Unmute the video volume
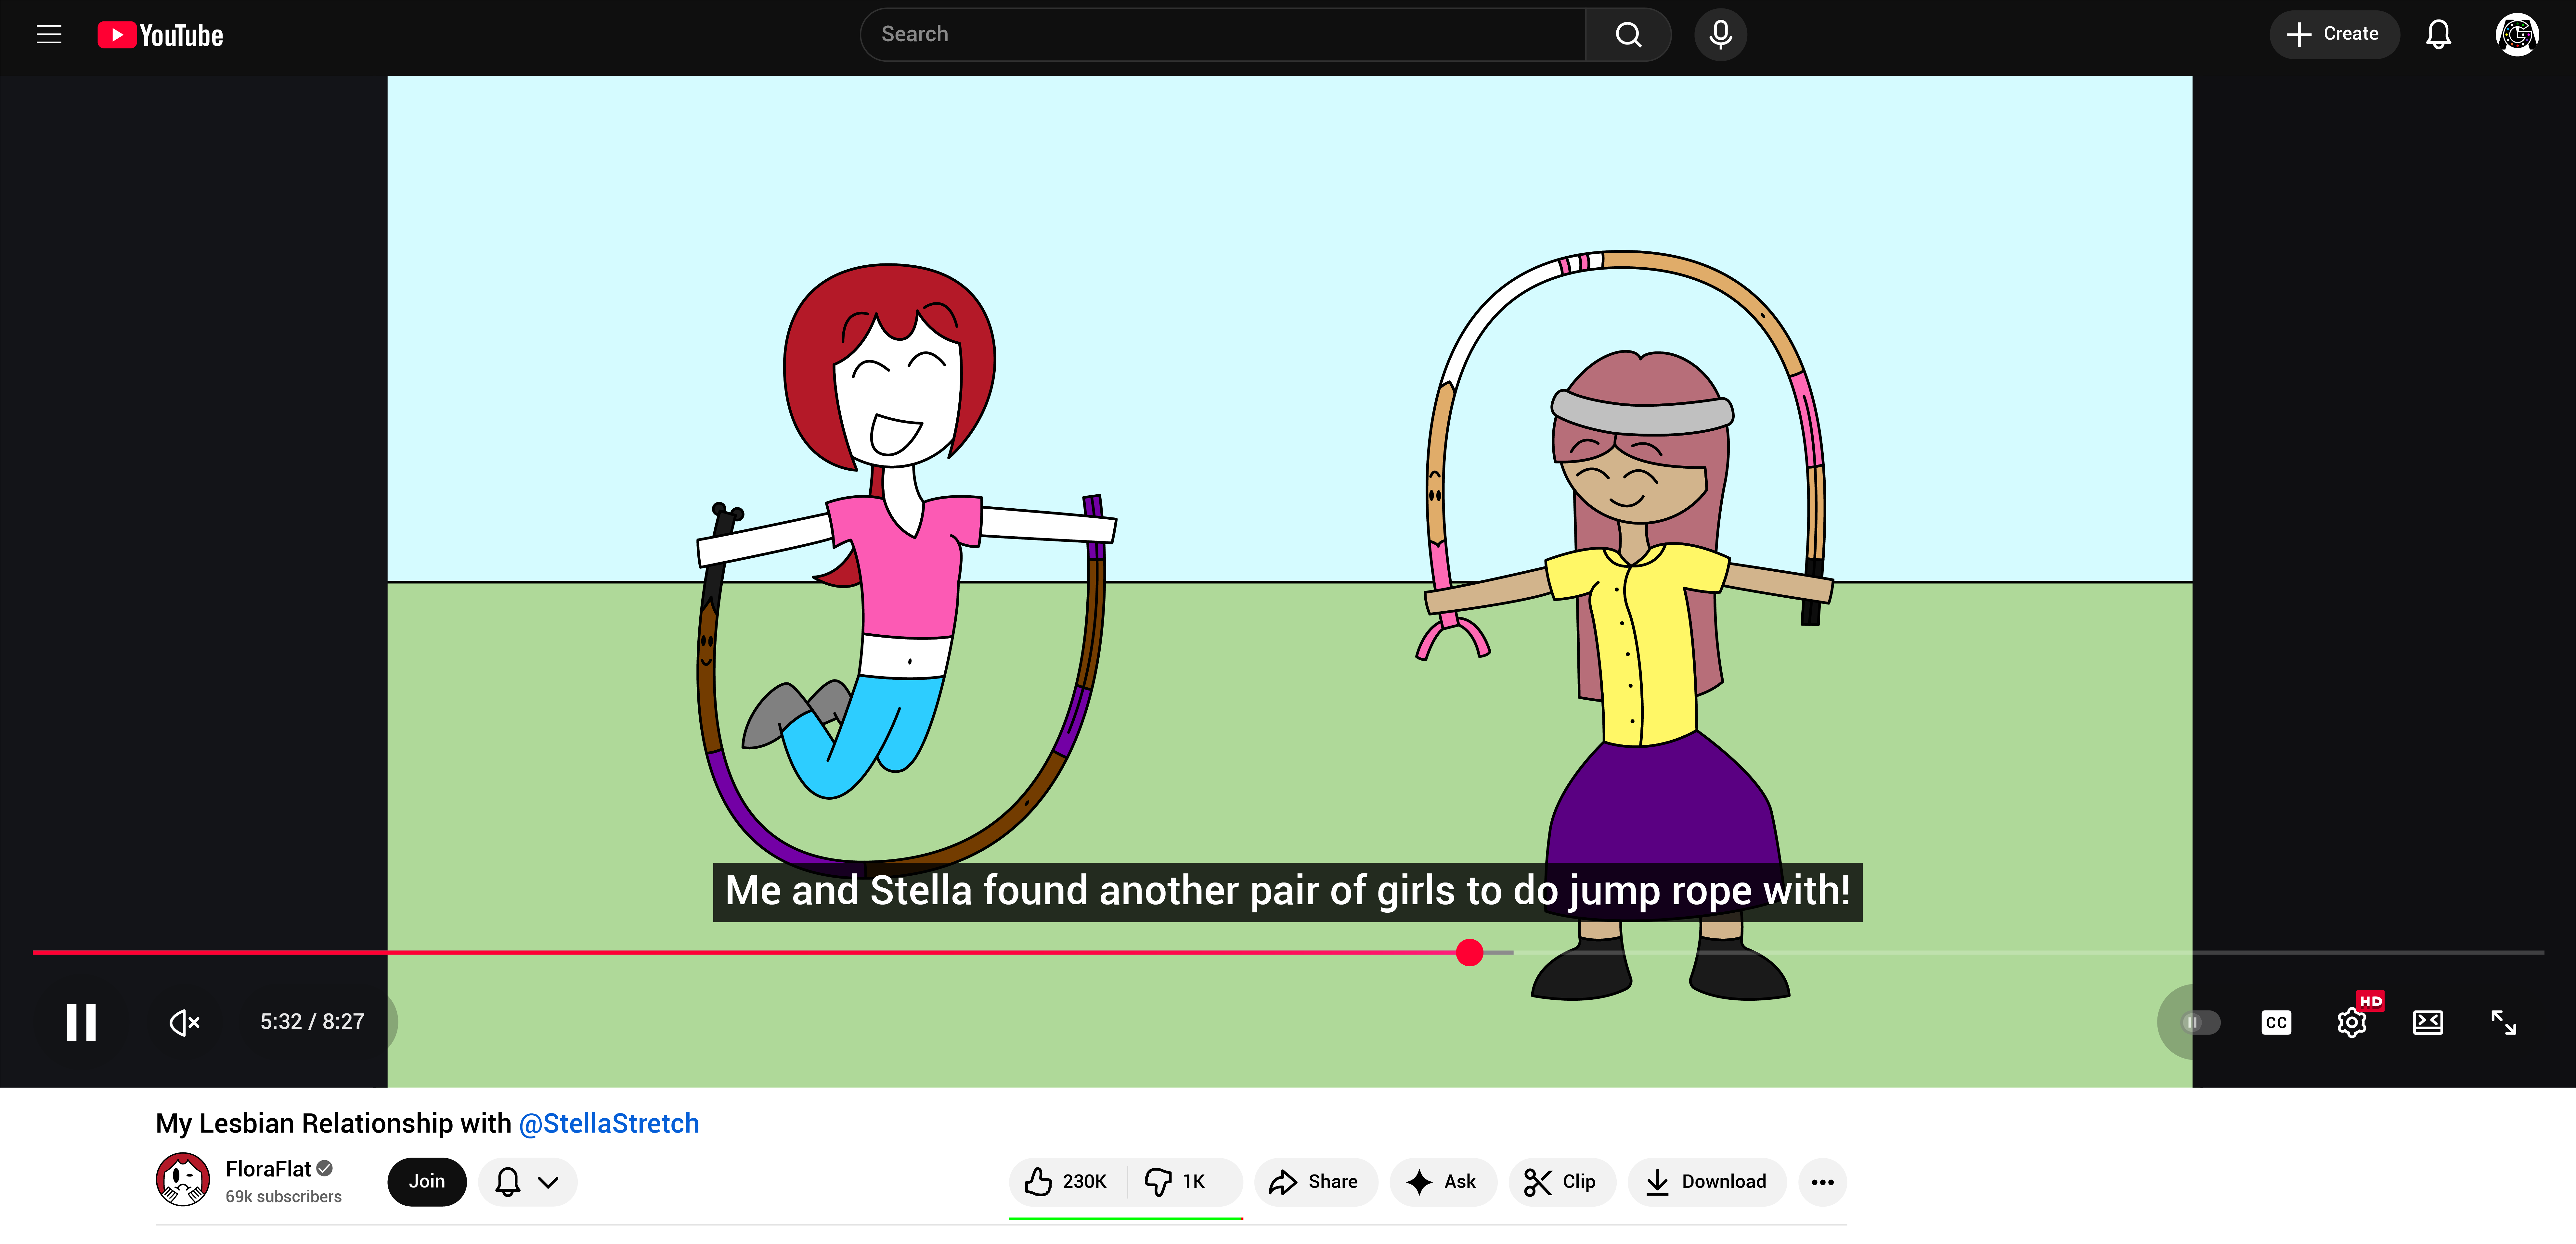 (x=185, y=1022)
